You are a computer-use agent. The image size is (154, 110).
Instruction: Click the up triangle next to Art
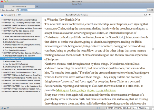click(2, 108)
